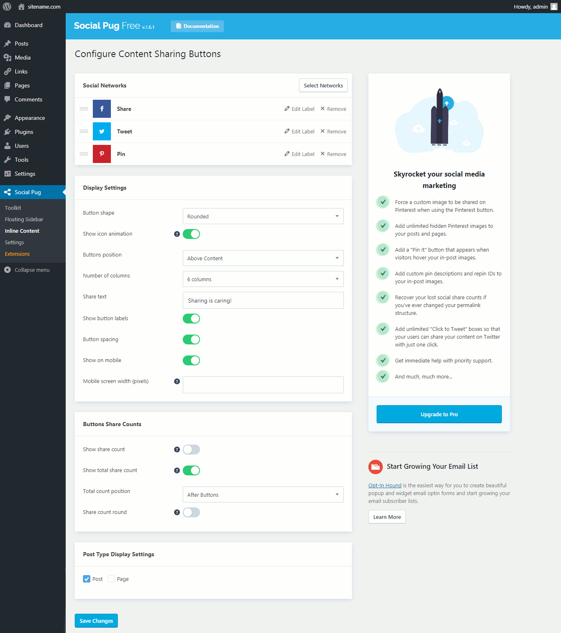Click Save Changes button
561x633 pixels.
coord(96,621)
